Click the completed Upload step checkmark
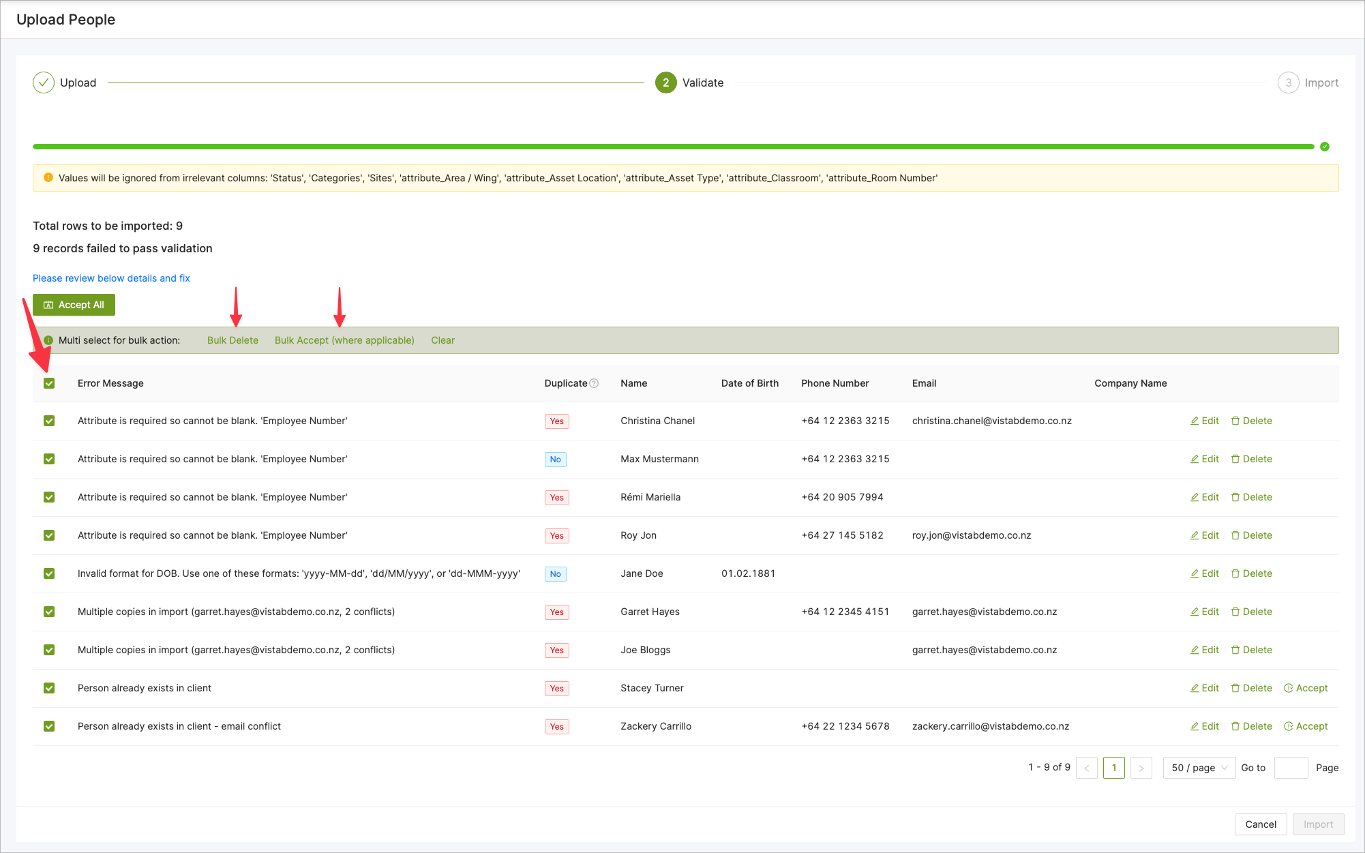 [44, 83]
